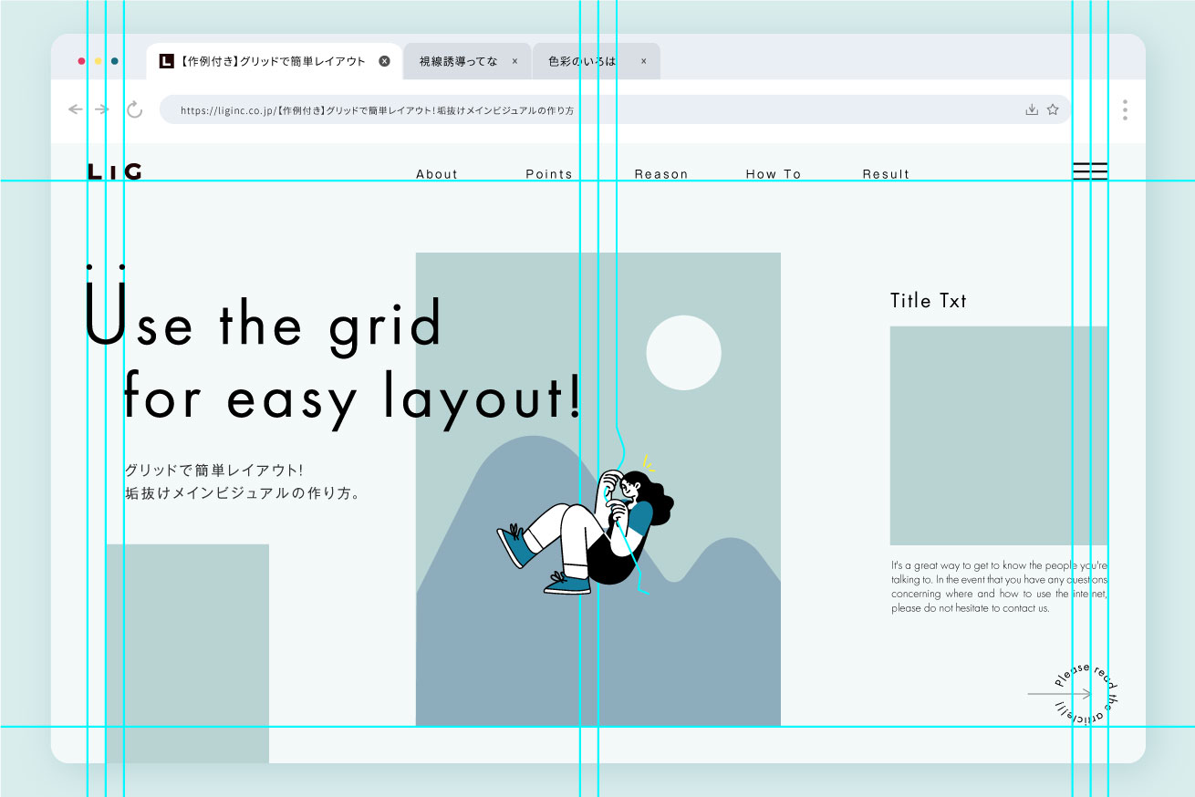Open the browser three-dot menu
The image size is (1195, 797).
[1125, 110]
